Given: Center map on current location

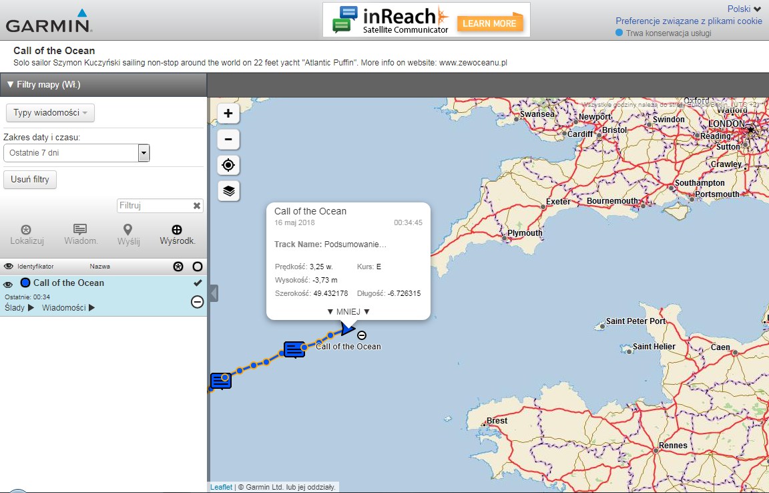Looking at the screenshot, I should [x=228, y=165].
